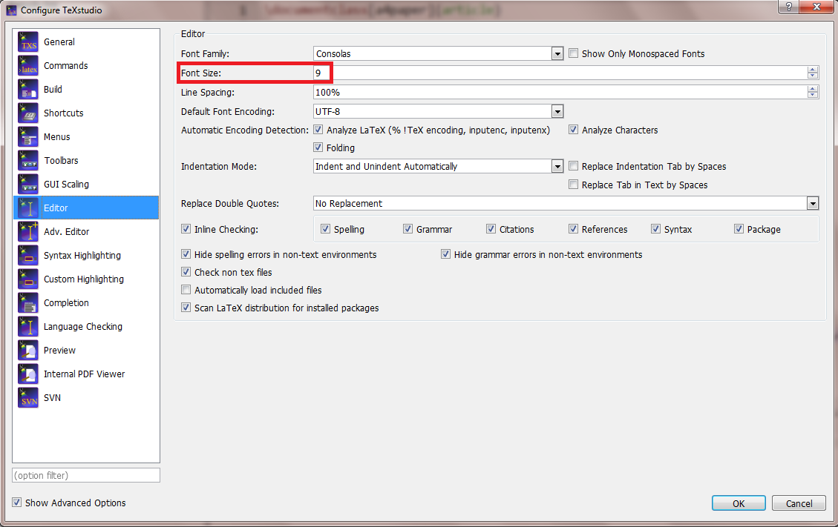Image resolution: width=838 pixels, height=527 pixels.
Task: Toggle Scan LaTeX distribution for installed packages
Action: [x=186, y=308]
